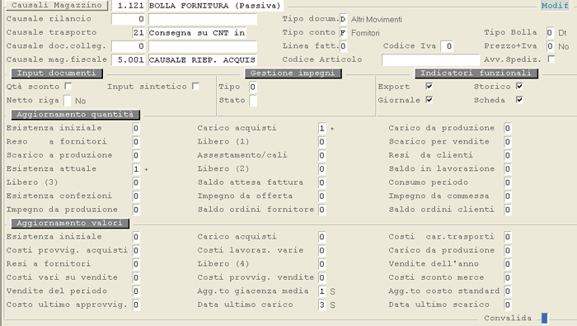Click the Gestione impegni section header
The width and height of the screenshot is (577, 326).
(x=293, y=73)
